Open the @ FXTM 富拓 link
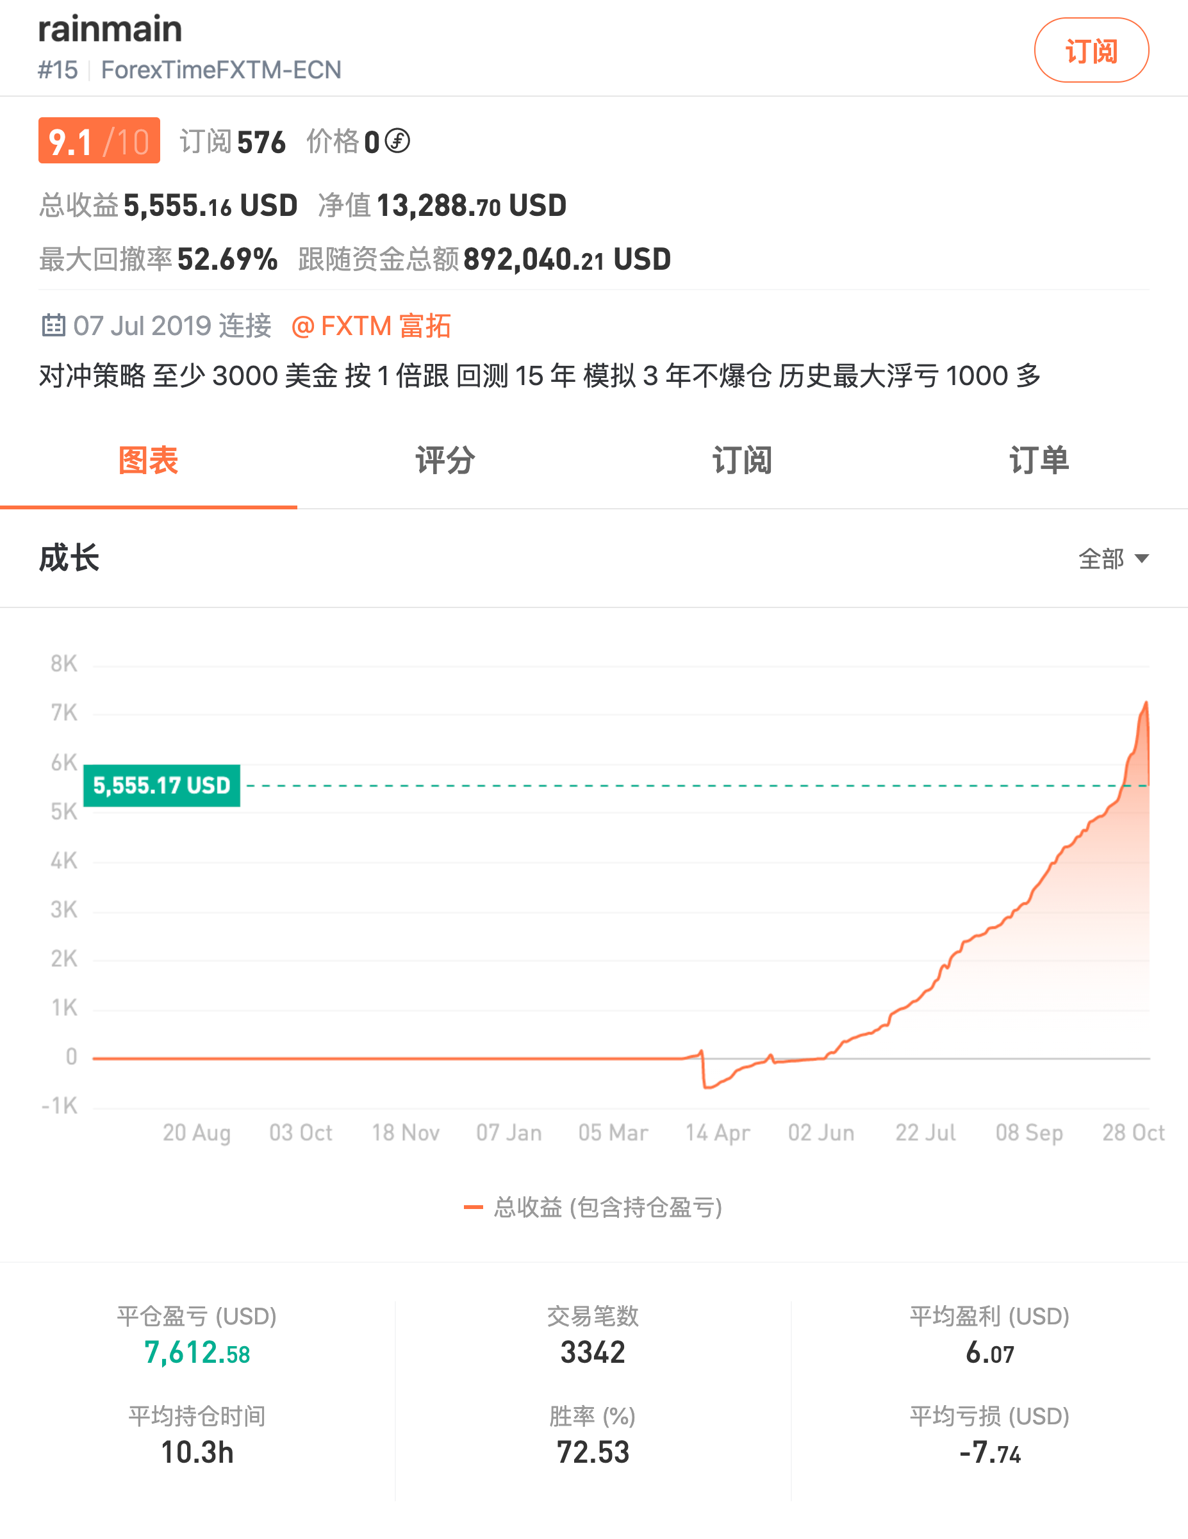 click(x=372, y=325)
